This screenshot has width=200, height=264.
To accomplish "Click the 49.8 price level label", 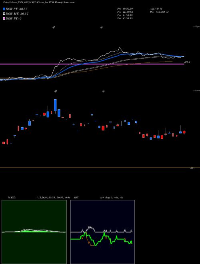I will 187,62.
